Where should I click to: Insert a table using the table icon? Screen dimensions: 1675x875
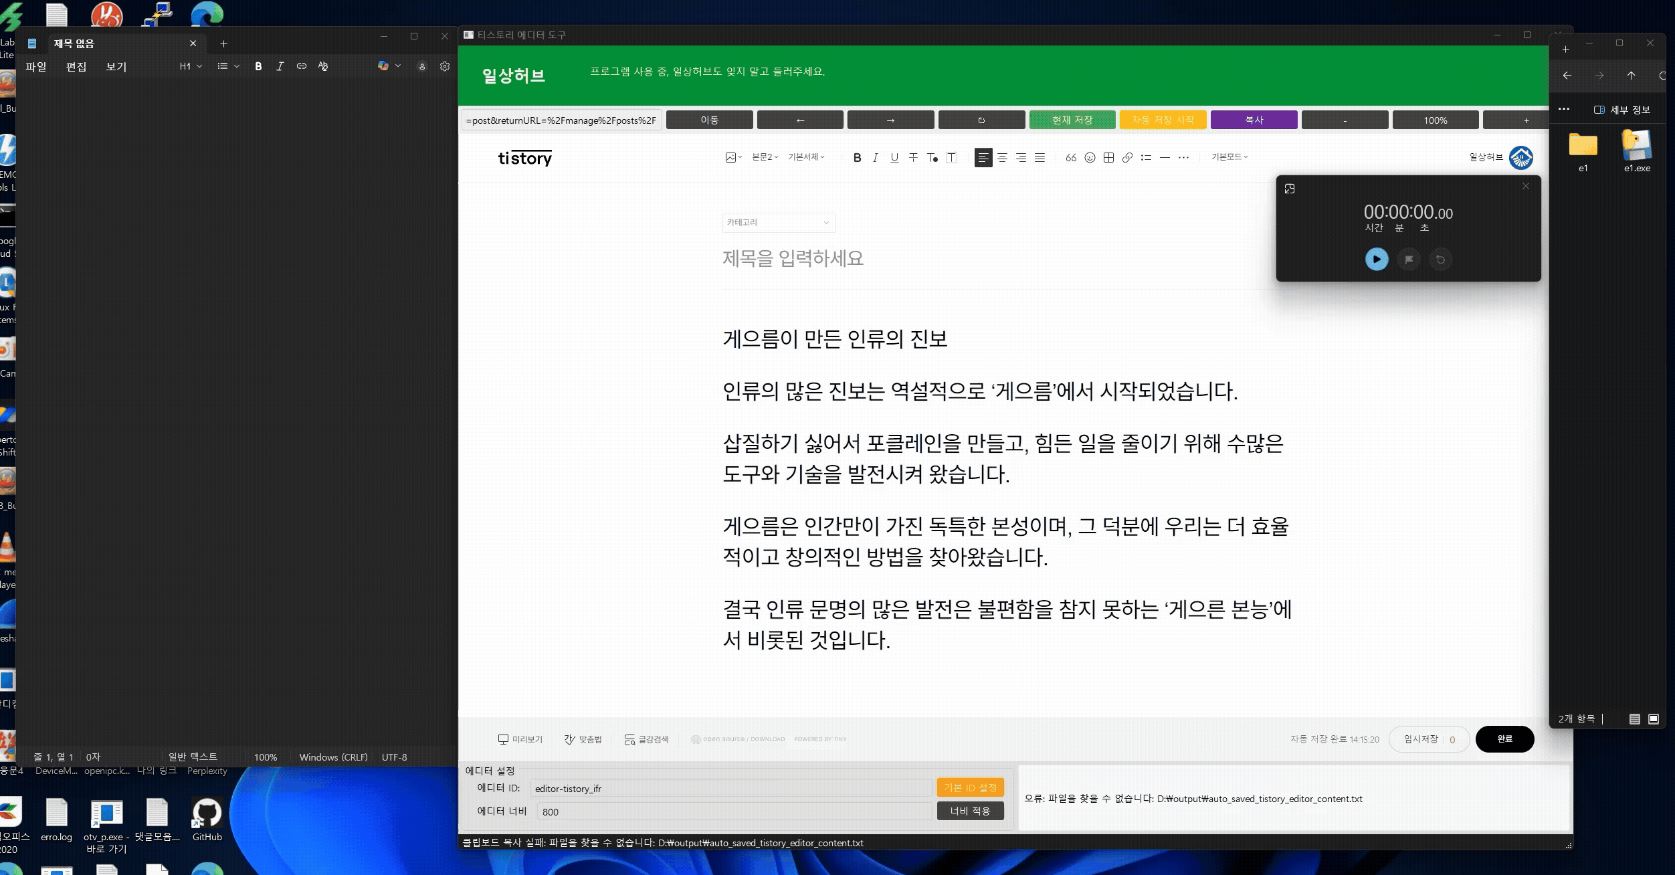tap(1109, 158)
